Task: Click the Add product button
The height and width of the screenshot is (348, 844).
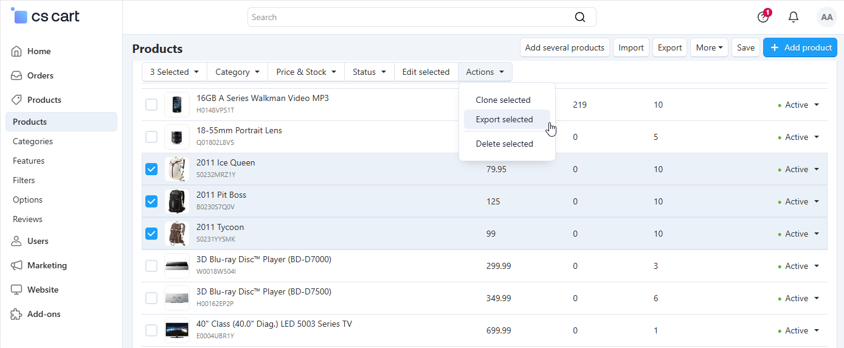Action: pyautogui.click(x=800, y=47)
